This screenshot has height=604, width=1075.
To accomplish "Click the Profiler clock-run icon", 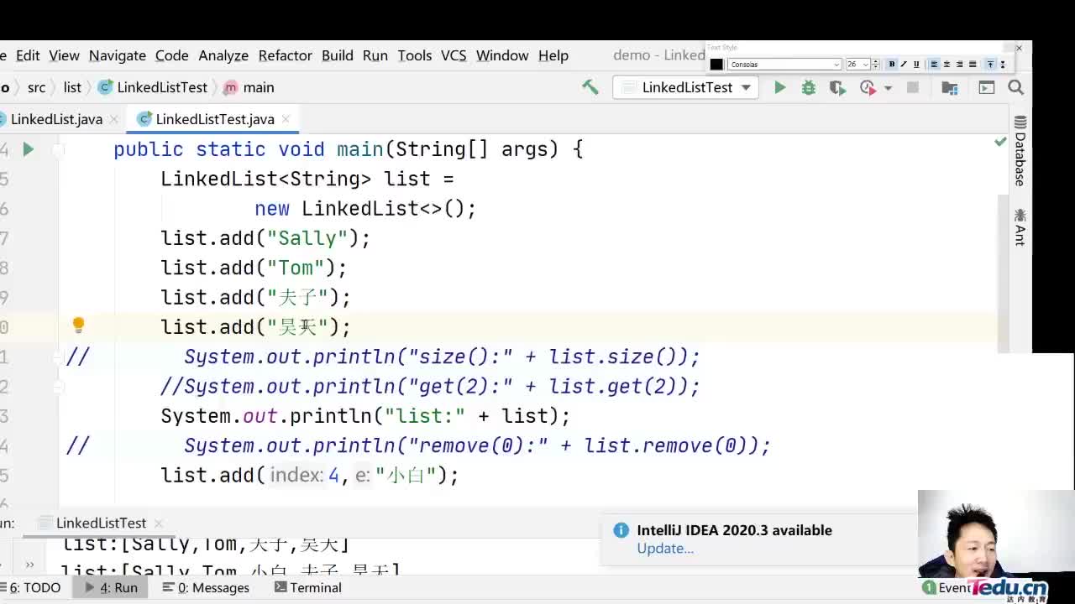I will (x=868, y=87).
